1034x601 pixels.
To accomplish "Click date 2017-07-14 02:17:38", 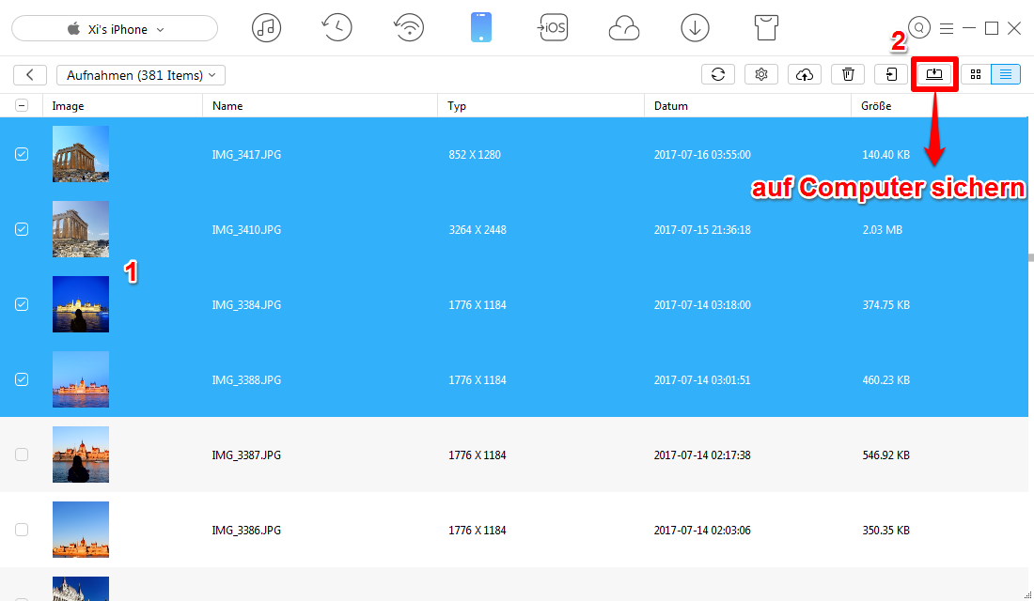I will tap(702, 455).
